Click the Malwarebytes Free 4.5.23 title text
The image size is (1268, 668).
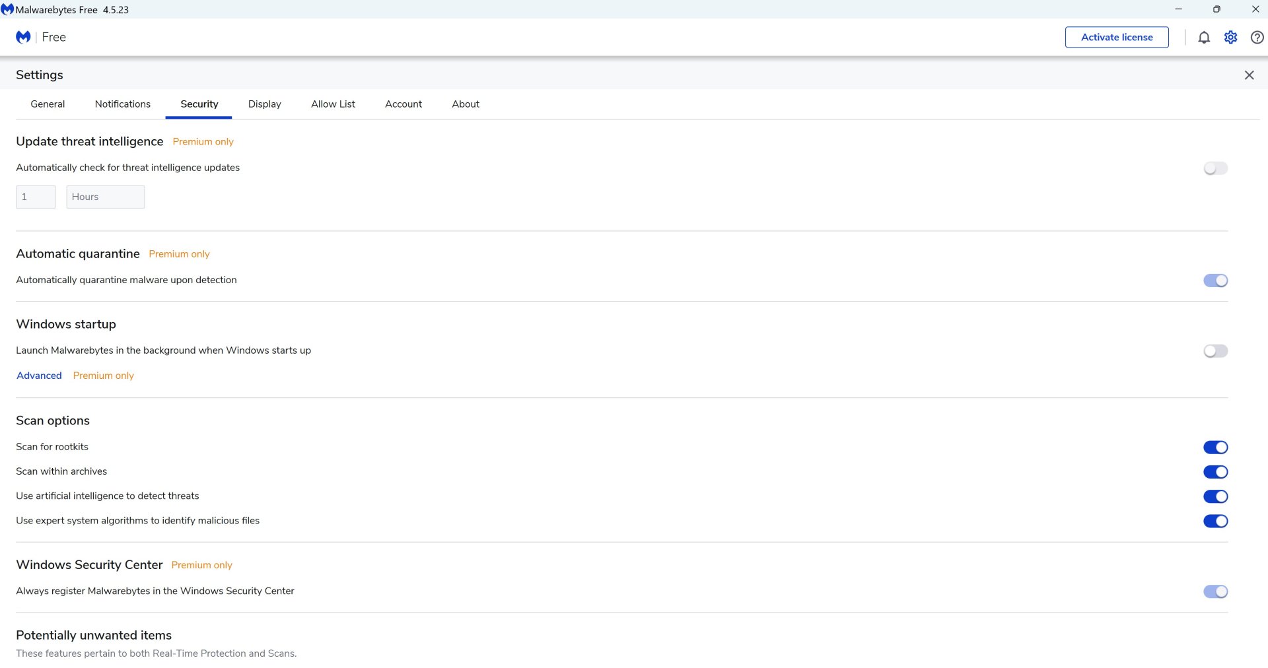point(72,10)
